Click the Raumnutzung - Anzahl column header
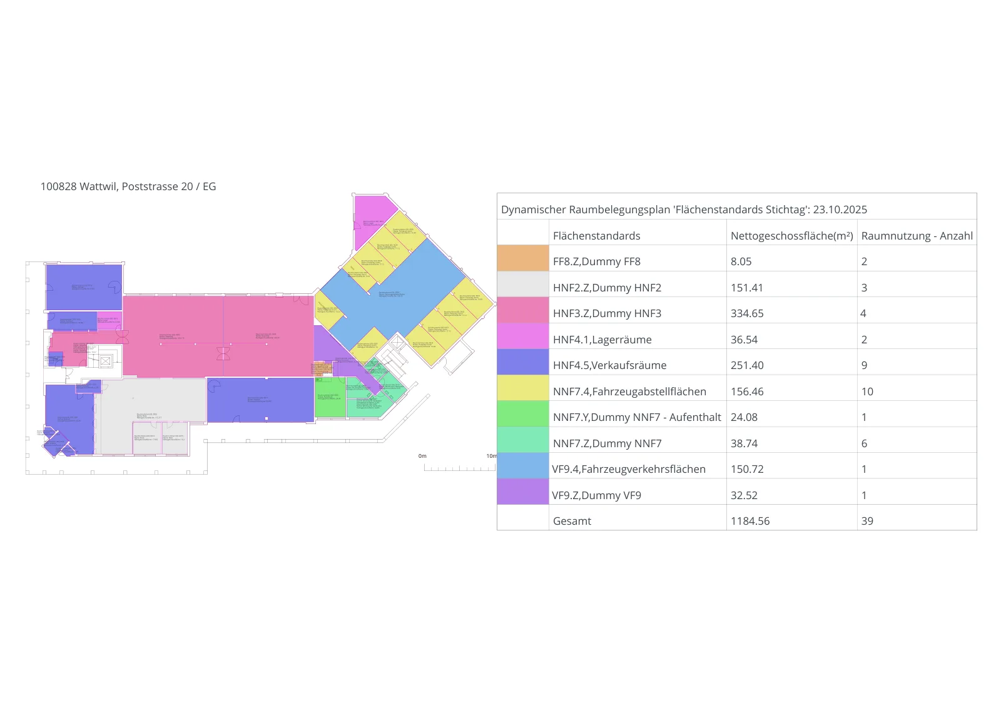 coord(917,236)
